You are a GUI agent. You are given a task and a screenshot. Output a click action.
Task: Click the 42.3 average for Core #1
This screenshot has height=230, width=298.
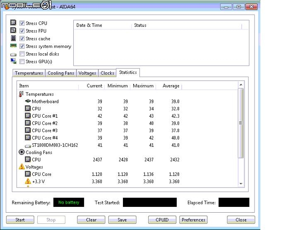(x=175, y=116)
